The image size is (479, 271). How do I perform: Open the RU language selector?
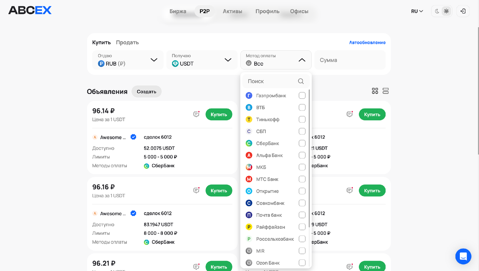(417, 11)
